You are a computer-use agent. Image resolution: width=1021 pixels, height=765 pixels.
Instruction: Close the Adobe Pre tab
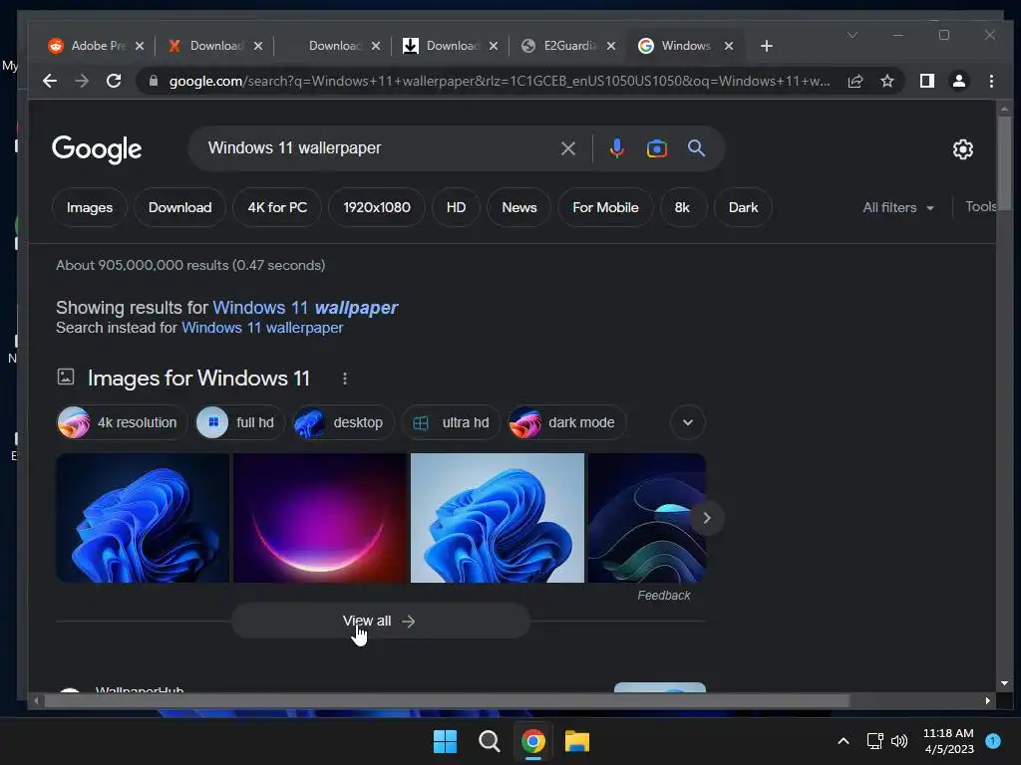click(x=140, y=46)
